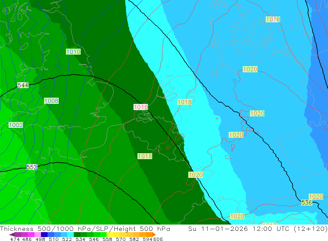Select the brightest lime green legend swatch

pyautogui.click(x=103, y=234)
